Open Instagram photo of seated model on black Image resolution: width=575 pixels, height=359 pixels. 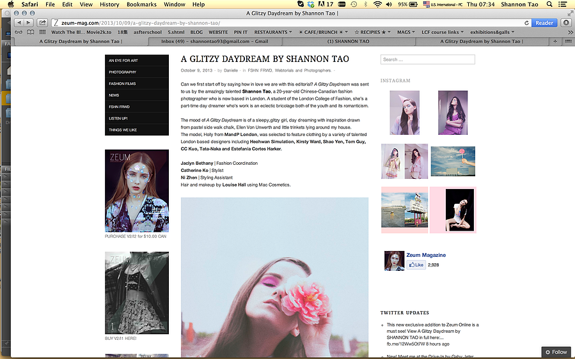click(x=453, y=210)
